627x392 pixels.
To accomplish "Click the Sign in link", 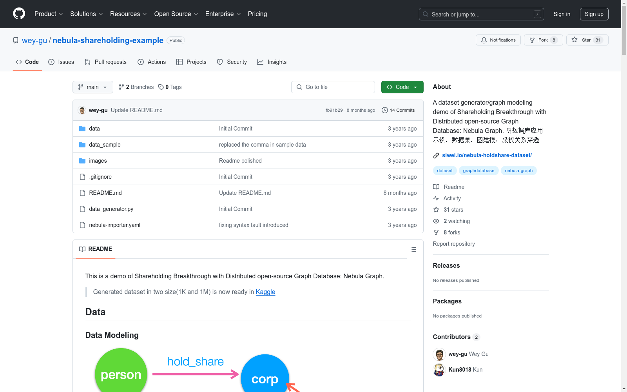I will pos(562,14).
